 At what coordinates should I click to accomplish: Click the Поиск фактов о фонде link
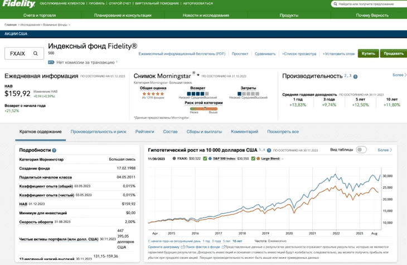click(202, 247)
